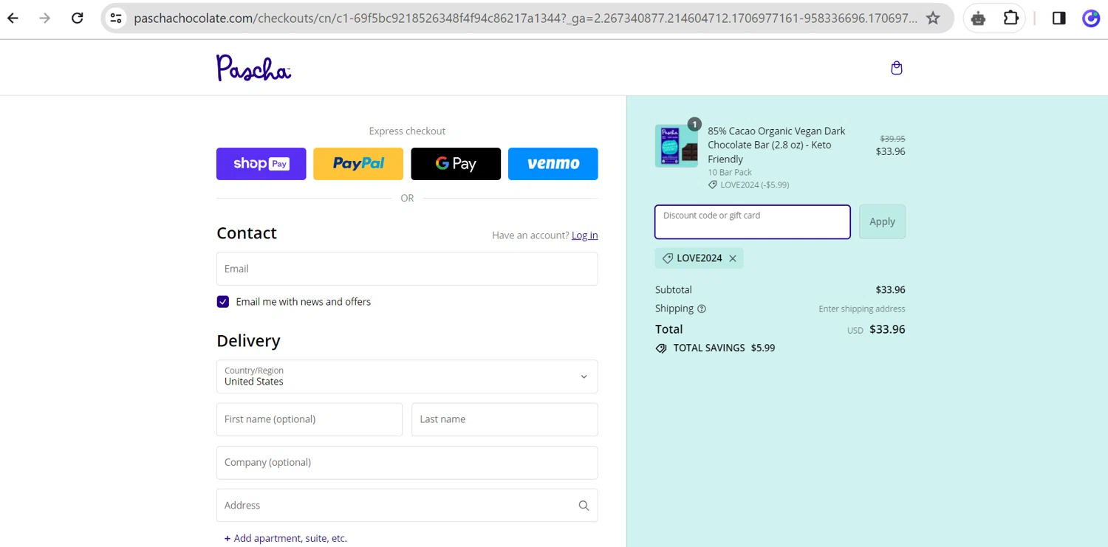This screenshot has width=1108, height=547.
Task: Focus the Company field
Action: click(407, 463)
